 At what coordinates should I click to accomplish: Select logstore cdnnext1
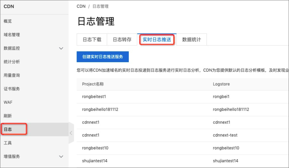pos(222,122)
